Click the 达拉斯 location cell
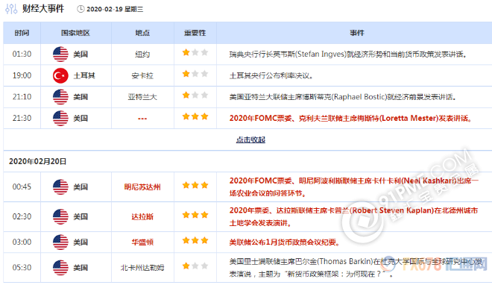492x285 pixels. [x=142, y=217]
